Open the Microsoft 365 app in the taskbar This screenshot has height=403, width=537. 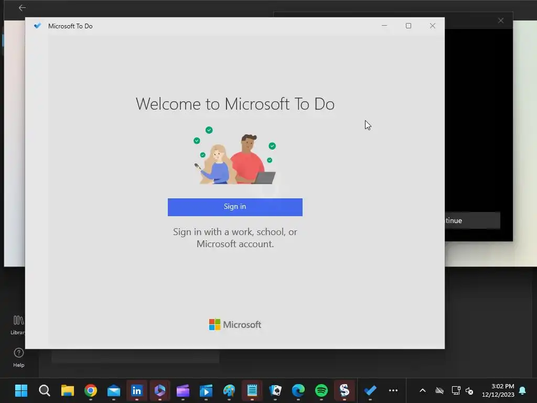pyautogui.click(x=160, y=390)
